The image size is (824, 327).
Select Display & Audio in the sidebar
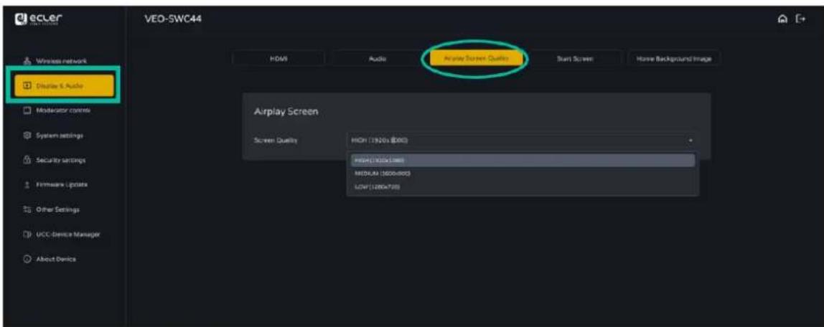(x=64, y=85)
